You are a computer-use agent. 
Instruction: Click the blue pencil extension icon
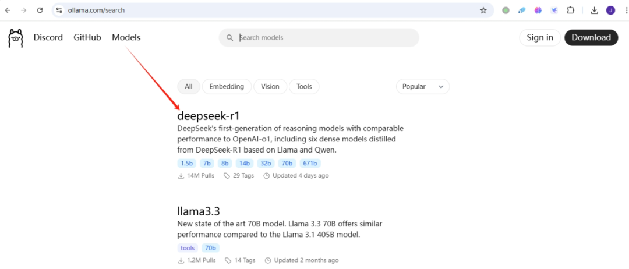[x=522, y=10]
